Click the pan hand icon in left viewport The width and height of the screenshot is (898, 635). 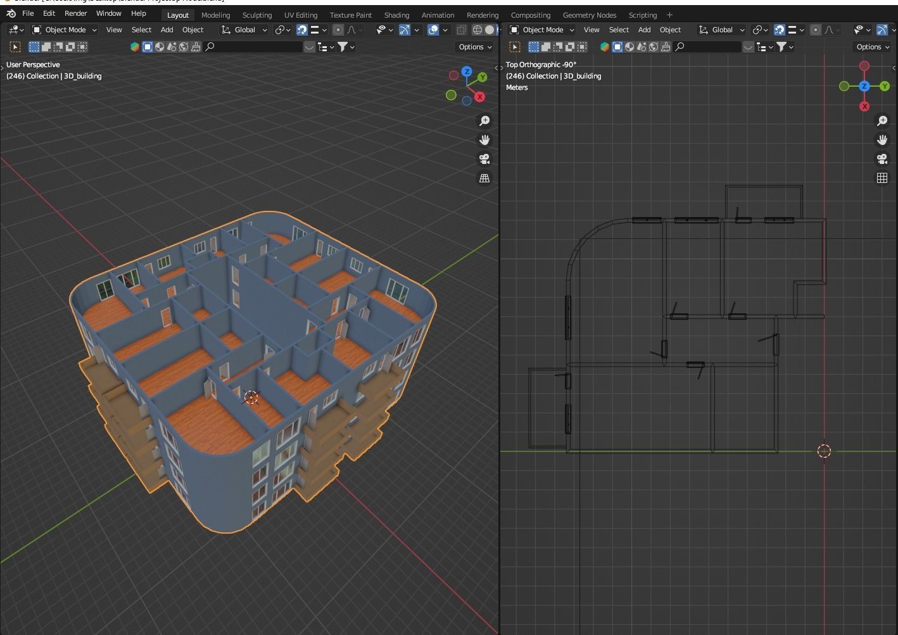484,140
